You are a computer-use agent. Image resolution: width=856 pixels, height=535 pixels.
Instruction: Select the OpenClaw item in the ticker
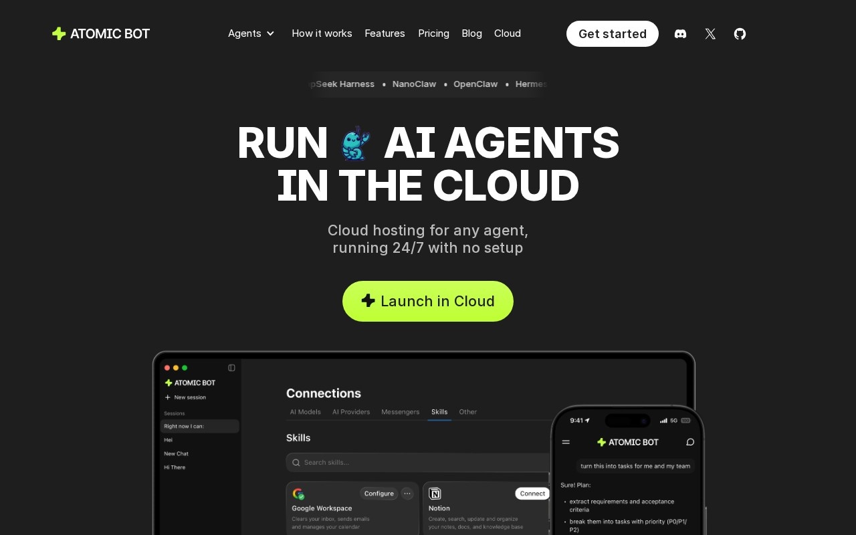(475, 84)
